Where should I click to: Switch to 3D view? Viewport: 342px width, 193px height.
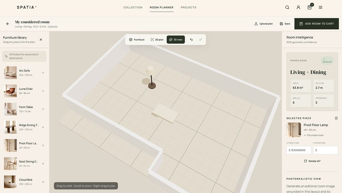(176, 40)
